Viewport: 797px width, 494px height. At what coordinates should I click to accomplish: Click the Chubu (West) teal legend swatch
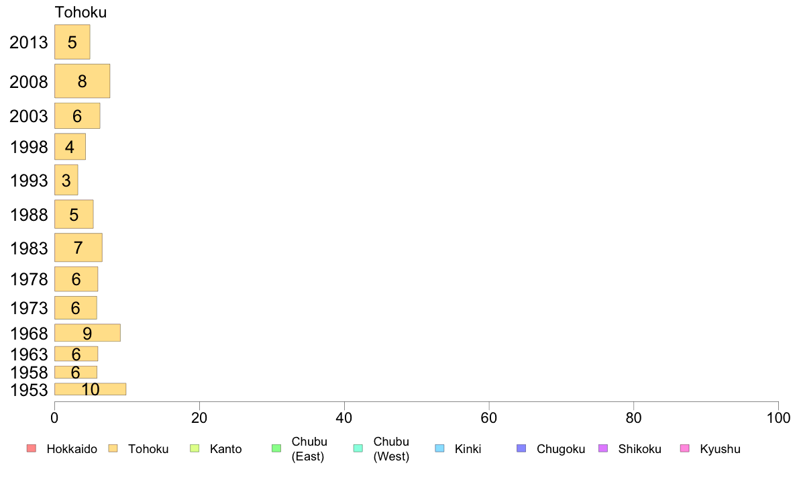(x=358, y=448)
